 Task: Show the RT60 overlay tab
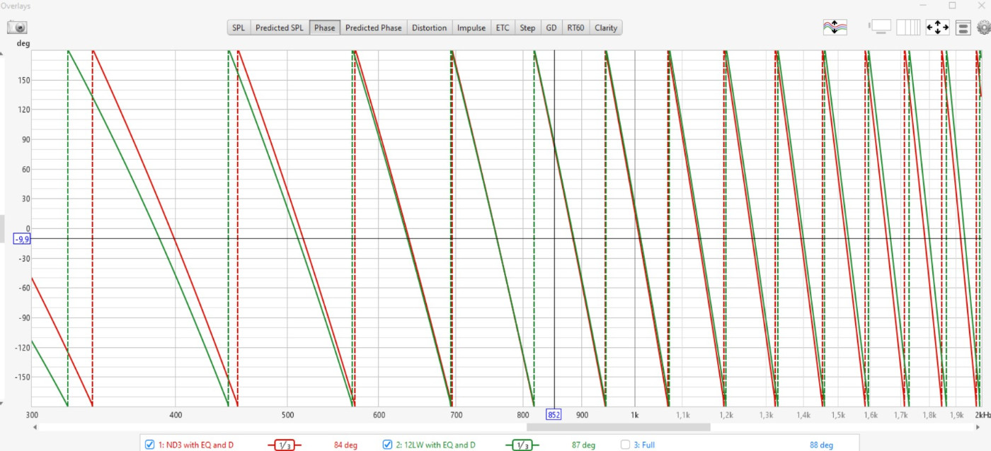click(575, 28)
